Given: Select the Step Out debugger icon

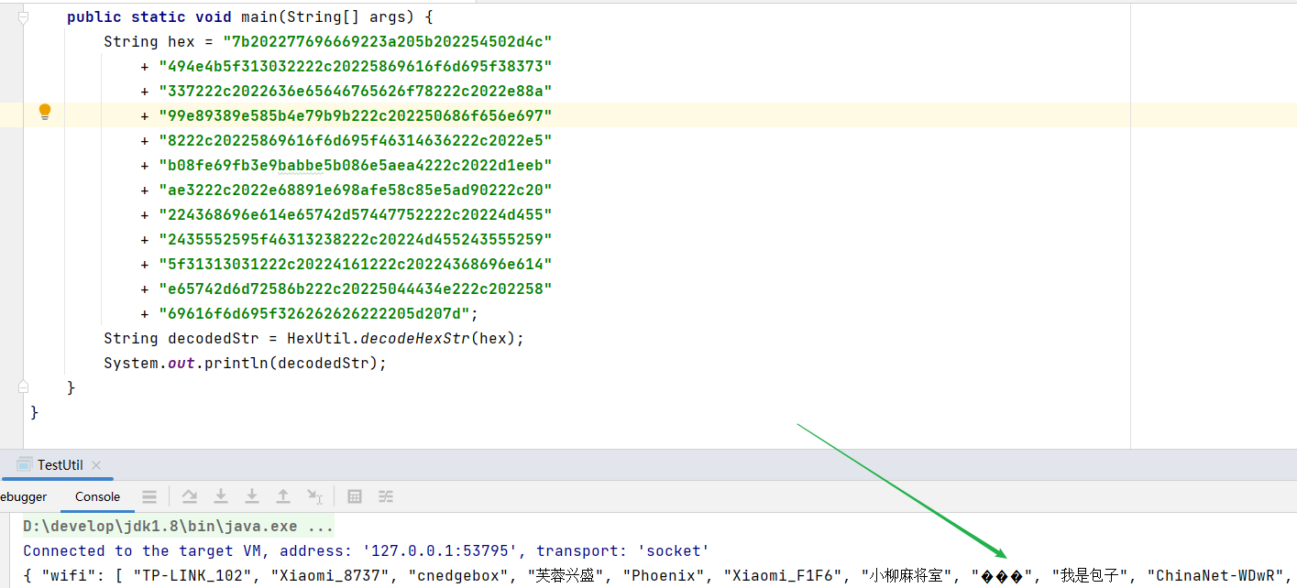Looking at the screenshot, I should (x=283, y=496).
